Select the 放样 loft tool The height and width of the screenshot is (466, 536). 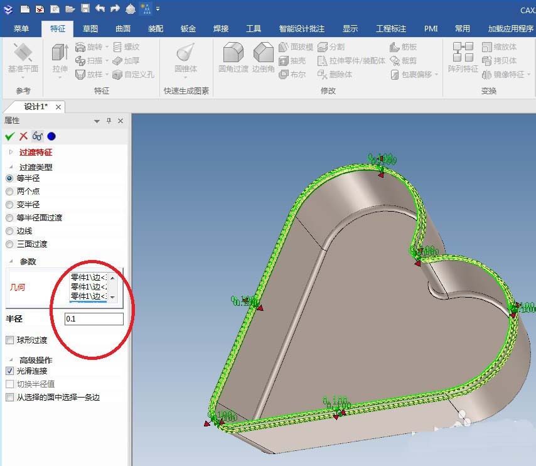[89, 74]
